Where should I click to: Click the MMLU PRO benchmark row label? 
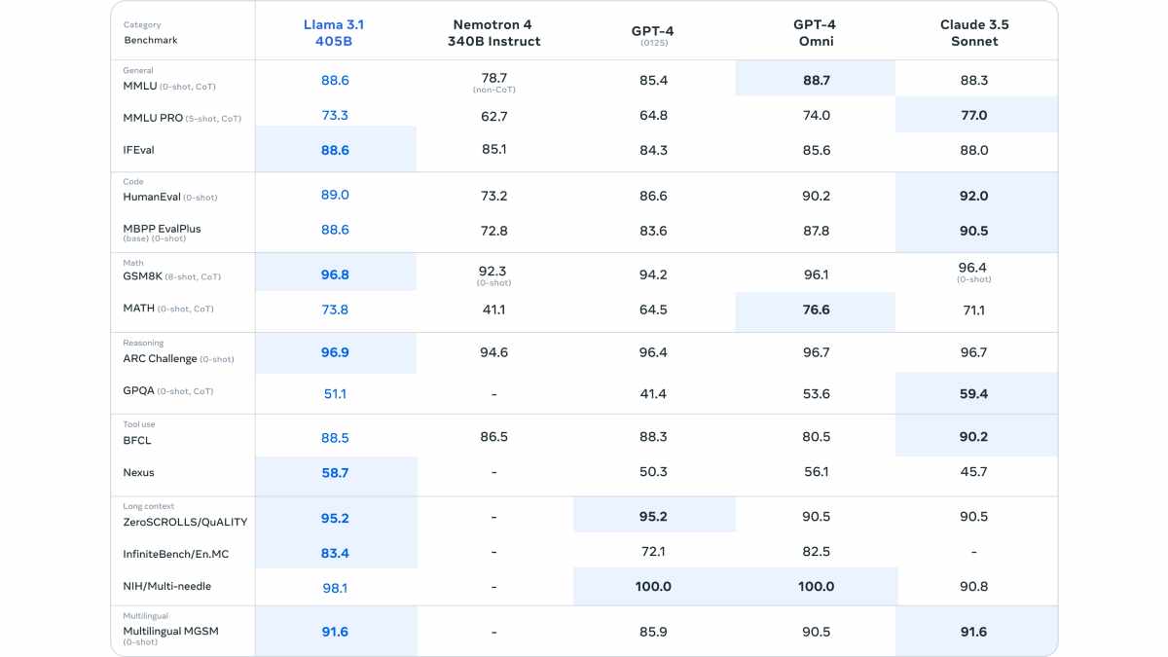point(153,118)
